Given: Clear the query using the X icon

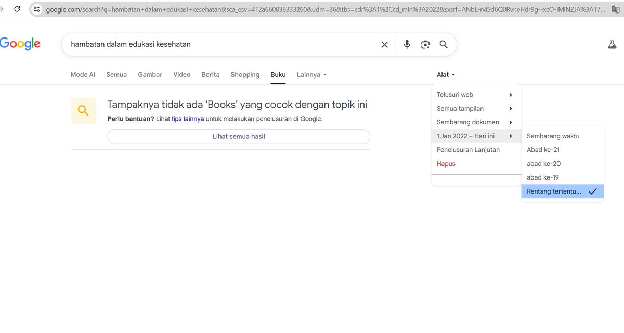Looking at the screenshot, I should 384,44.
